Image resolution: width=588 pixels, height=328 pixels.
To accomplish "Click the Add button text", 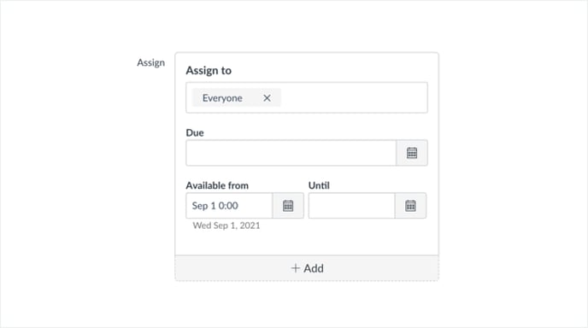I will [x=314, y=268].
